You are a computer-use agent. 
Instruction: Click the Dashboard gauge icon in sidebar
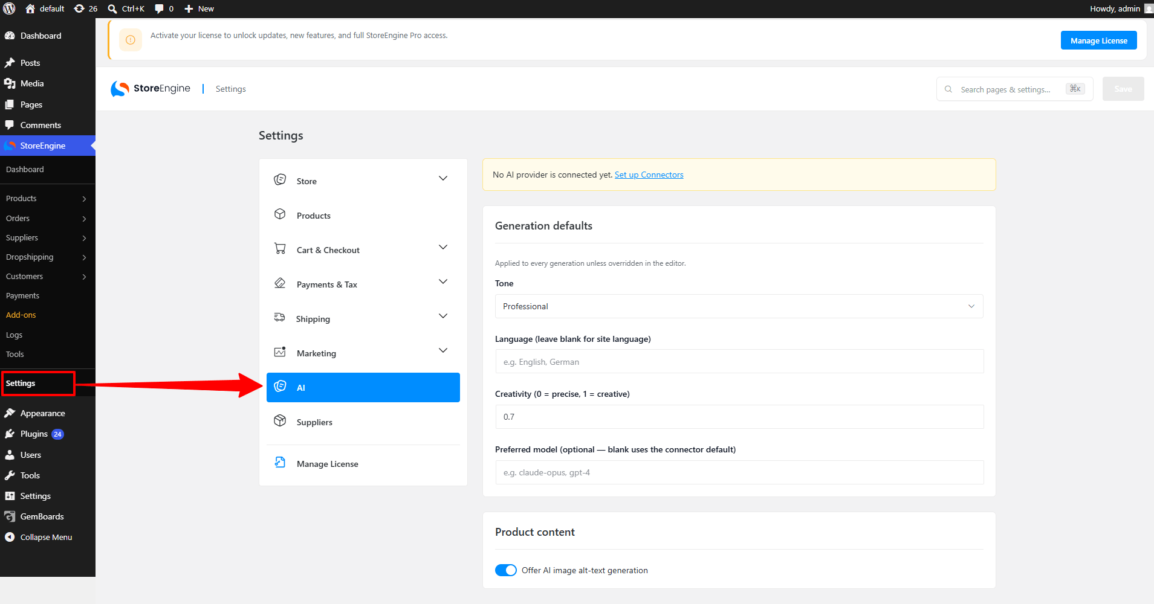(x=10, y=36)
